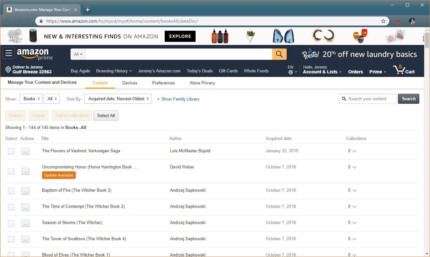The image size is (430, 257).
Task: Click the colorful candle holders banner image
Action: coord(360,36)
